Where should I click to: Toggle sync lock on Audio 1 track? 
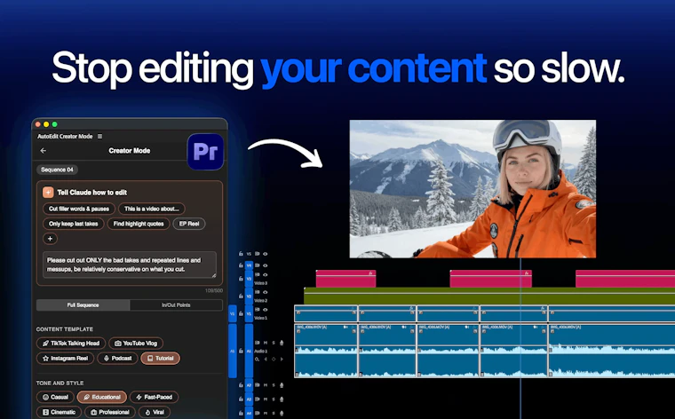tap(257, 343)
